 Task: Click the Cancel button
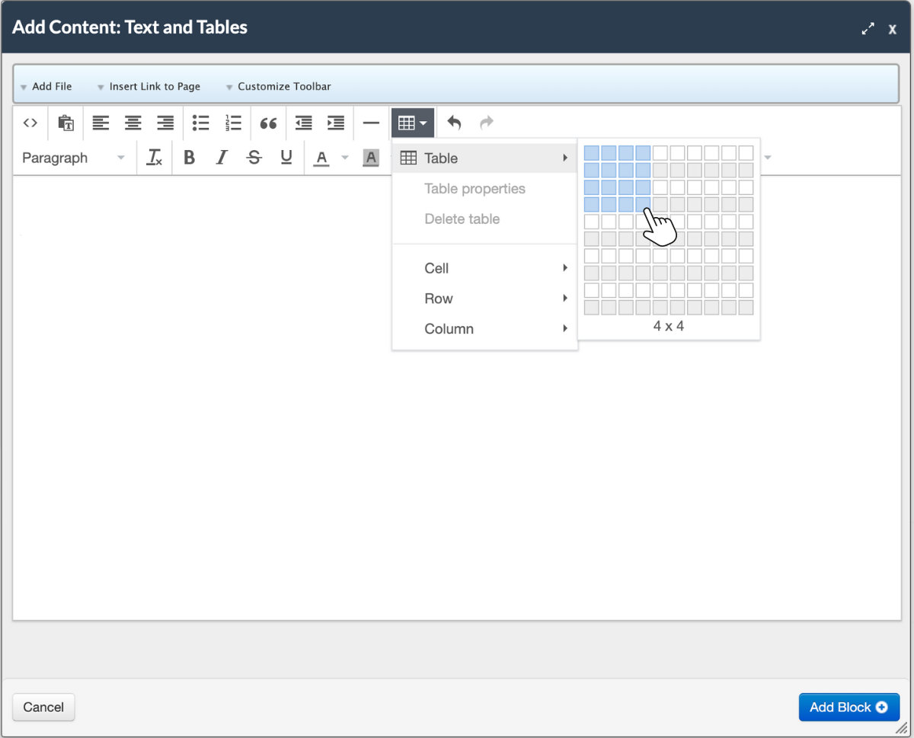coord(43,708)
